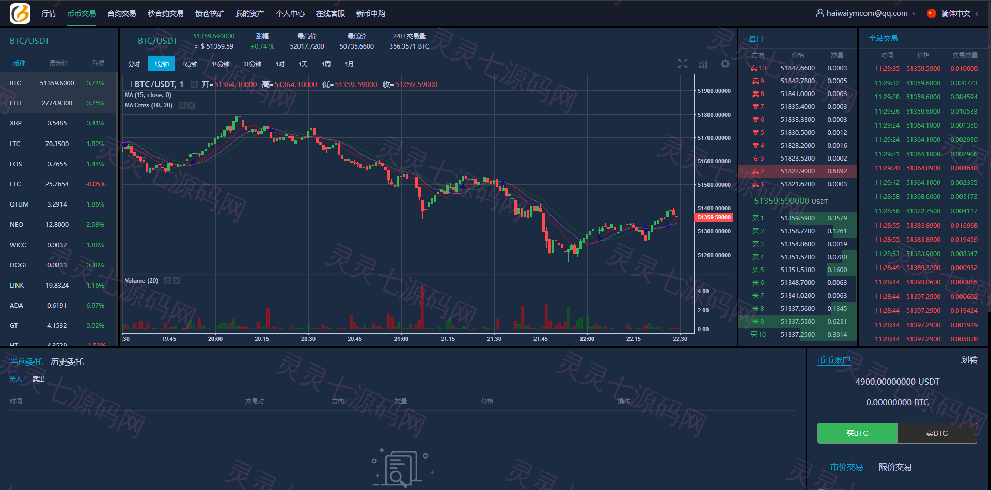Select the 15分钟 chart interval
The width and height of the screenshot is (991, 490).
221,64
